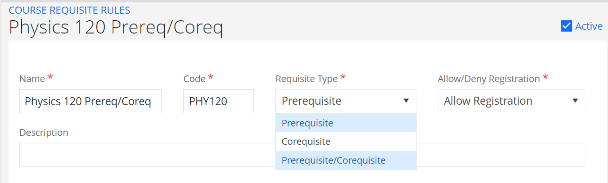Click the Allow/Deny Registration dropdown arrow
The image size is (608, 183).
click(575, 101)
